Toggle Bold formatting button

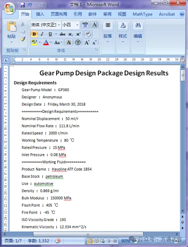34,34
